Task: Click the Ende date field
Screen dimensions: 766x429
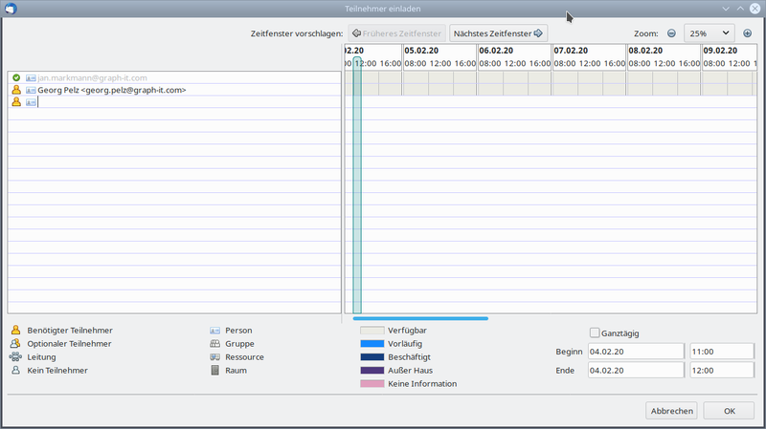Action: pyautogui.click(x=635, y=371)
